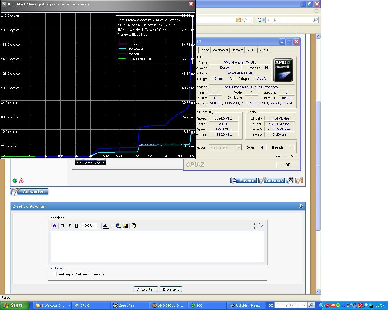Click the ICQ flower tray icon
Screen dimensions: 388x310
click(338, 305)
